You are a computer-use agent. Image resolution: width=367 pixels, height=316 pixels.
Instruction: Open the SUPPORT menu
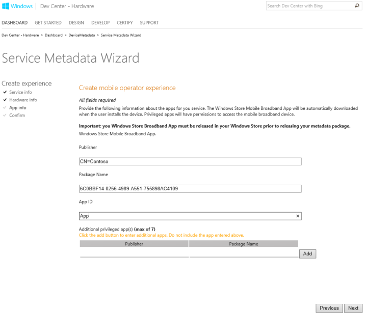pyautogui.click(x=149, y=23)
